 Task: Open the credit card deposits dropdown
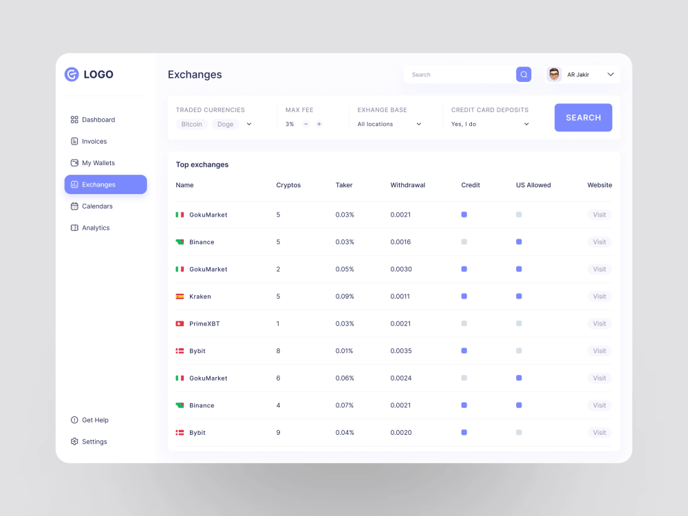490,124
